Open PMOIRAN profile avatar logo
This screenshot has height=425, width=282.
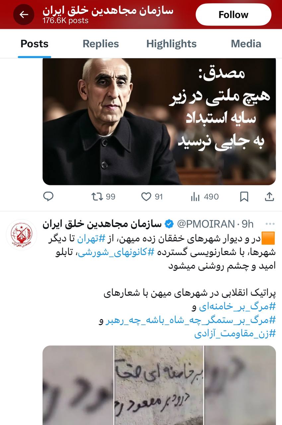coord(22,235)
